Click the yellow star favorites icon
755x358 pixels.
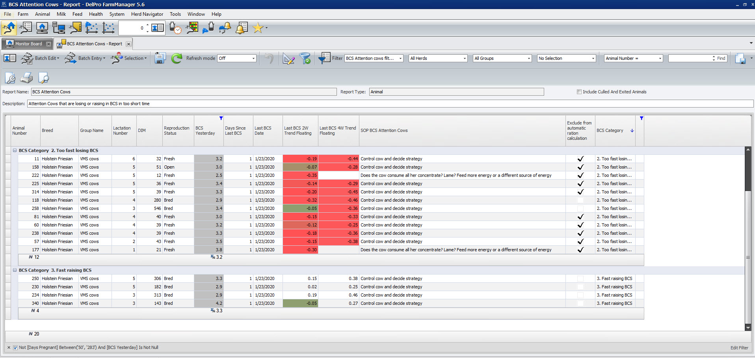pyautogui.click(x=258, y=28)
